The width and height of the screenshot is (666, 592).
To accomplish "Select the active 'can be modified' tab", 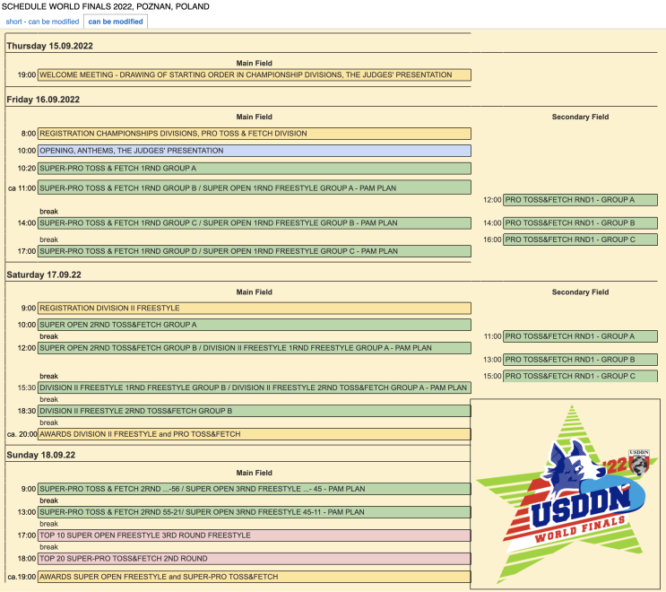I will pyautogui.click(x=116, y=22).
